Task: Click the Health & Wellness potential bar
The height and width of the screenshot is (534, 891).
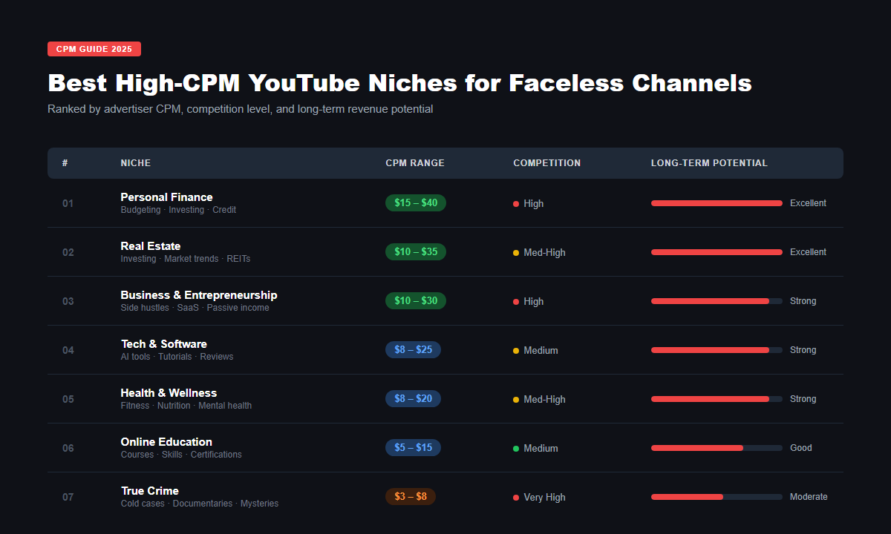Action: coord(717,399)
